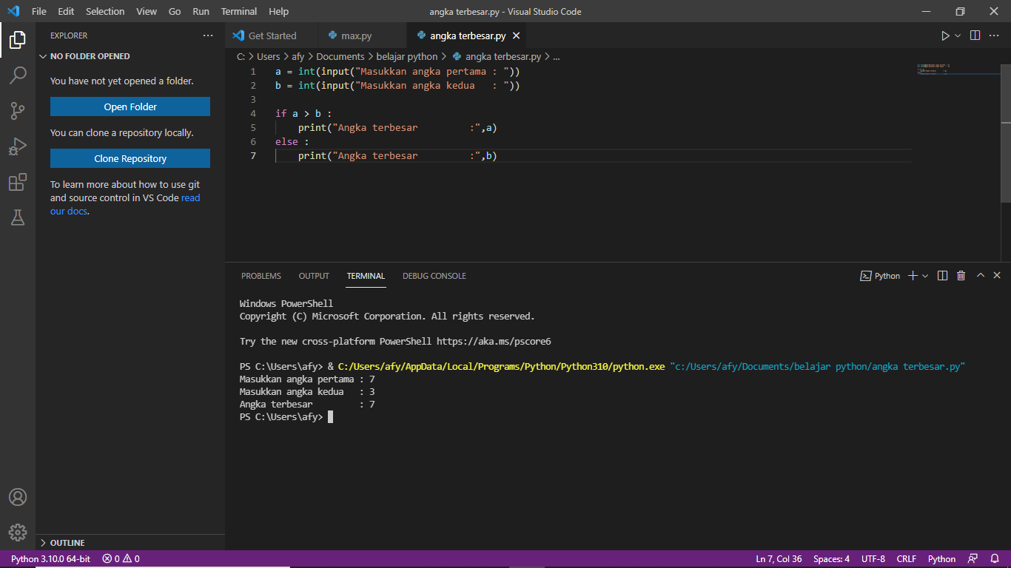
Task: Open the Terminal menu
Action: (x=239, y=12)
